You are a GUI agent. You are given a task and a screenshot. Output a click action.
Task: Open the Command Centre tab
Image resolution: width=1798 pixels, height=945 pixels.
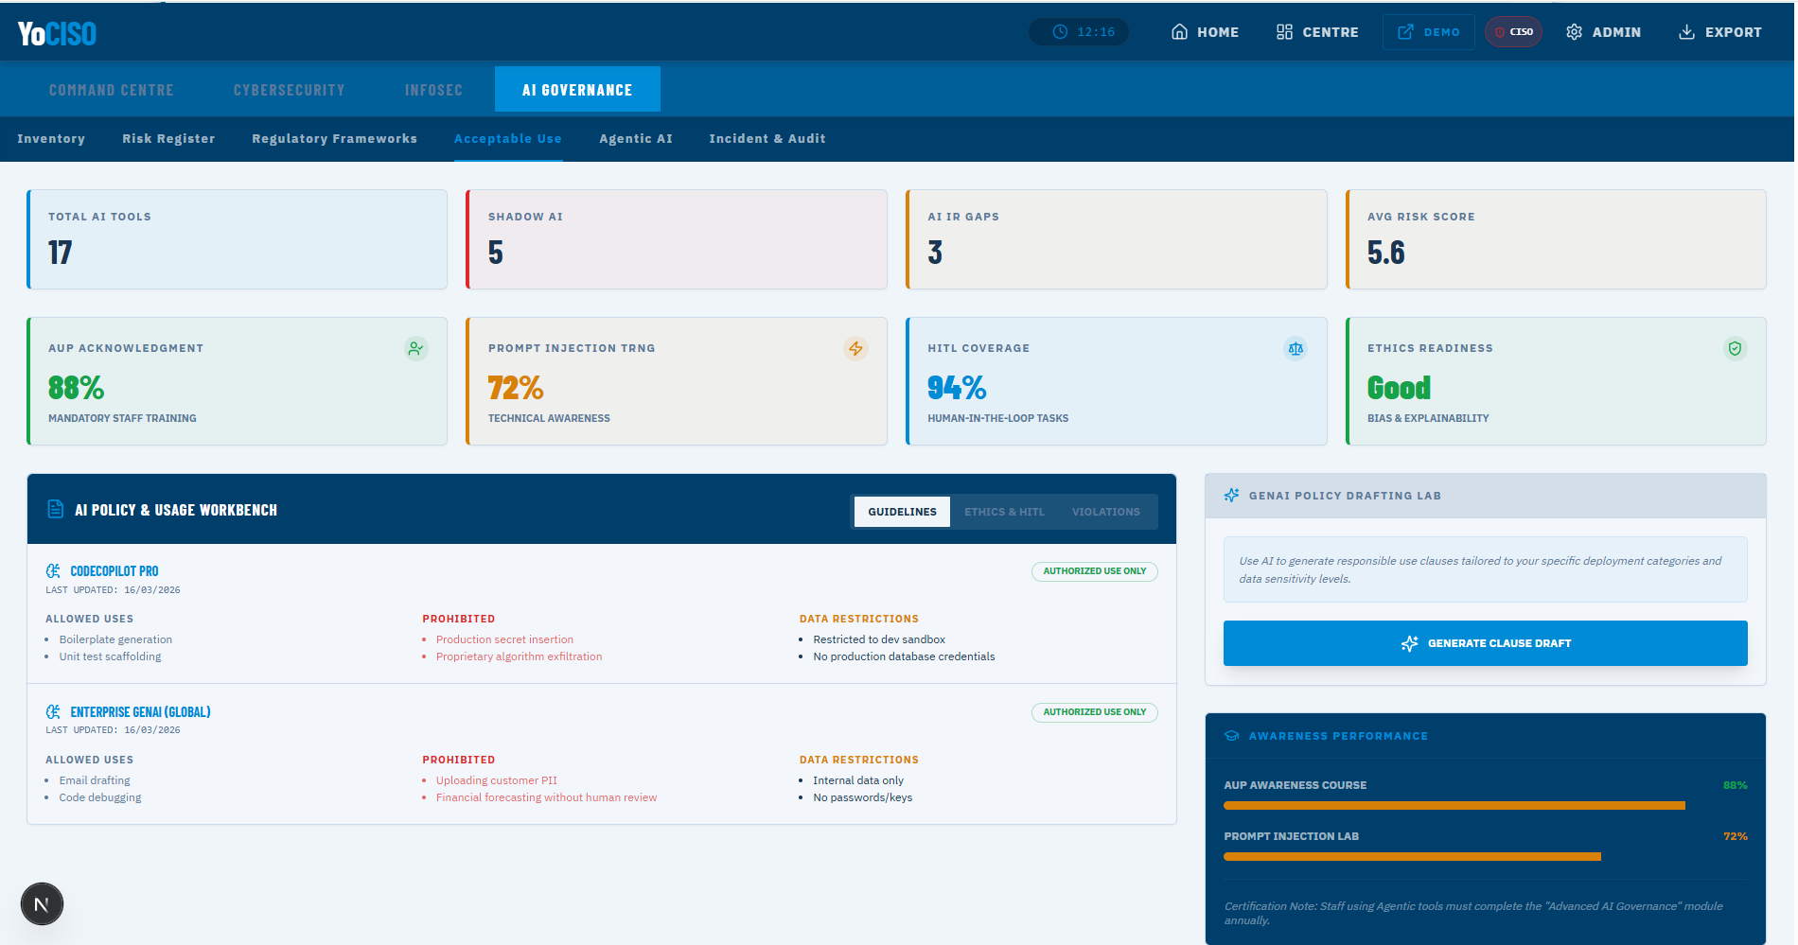coord(111,90)
